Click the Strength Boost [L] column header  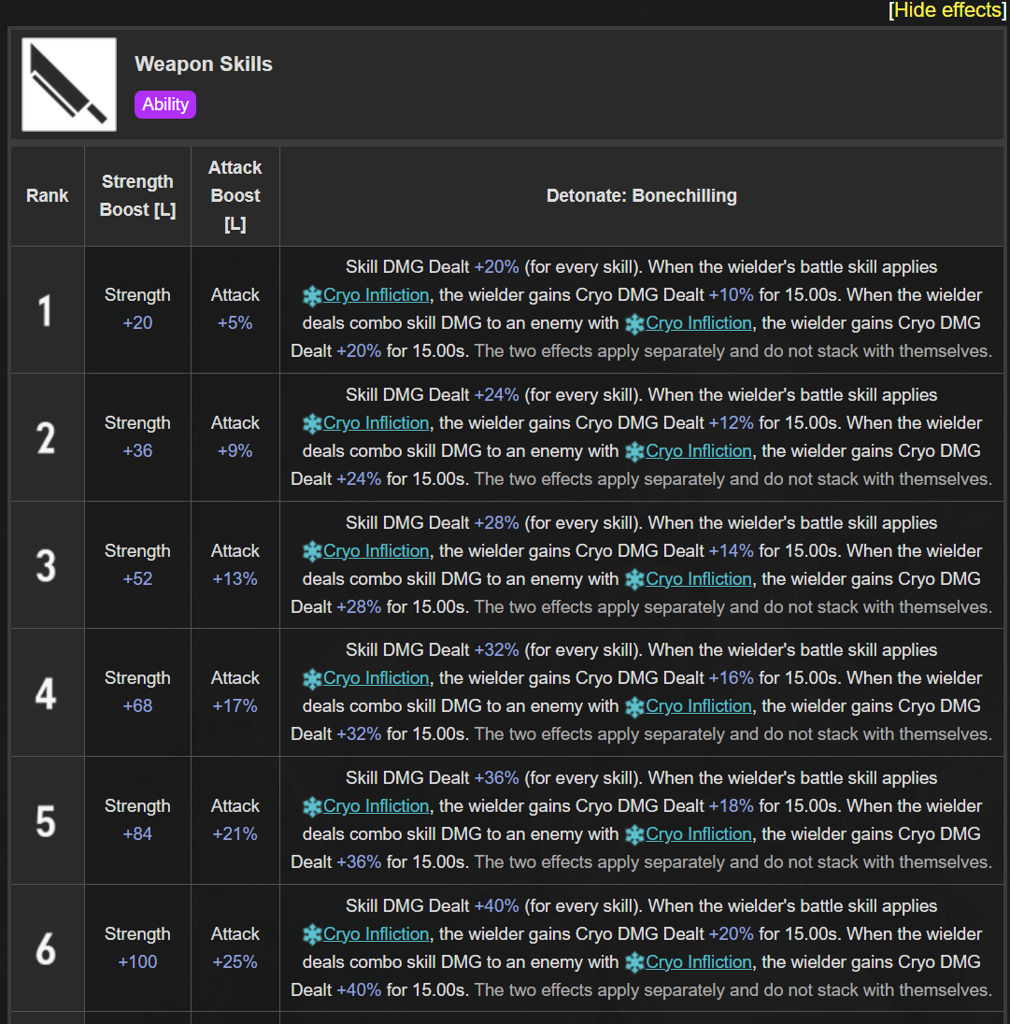(137, 196)
